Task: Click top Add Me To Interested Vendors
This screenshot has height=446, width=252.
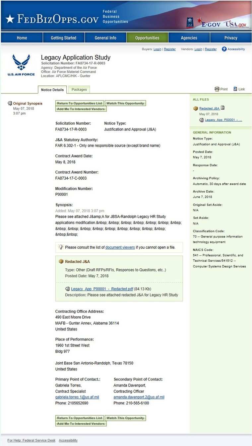Action: [81, 109]
